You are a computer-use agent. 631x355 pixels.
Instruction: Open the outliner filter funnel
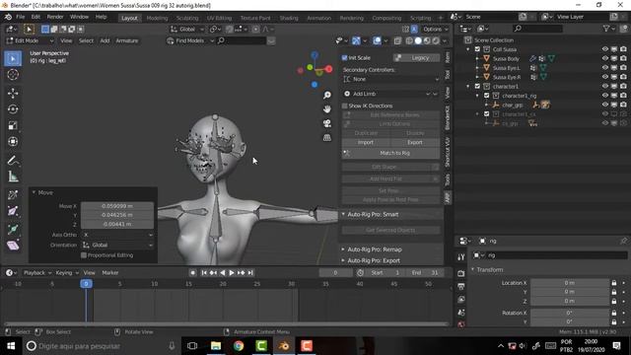606,29
